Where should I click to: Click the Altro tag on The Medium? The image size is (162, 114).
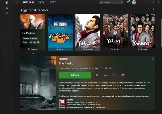[25, 42]
